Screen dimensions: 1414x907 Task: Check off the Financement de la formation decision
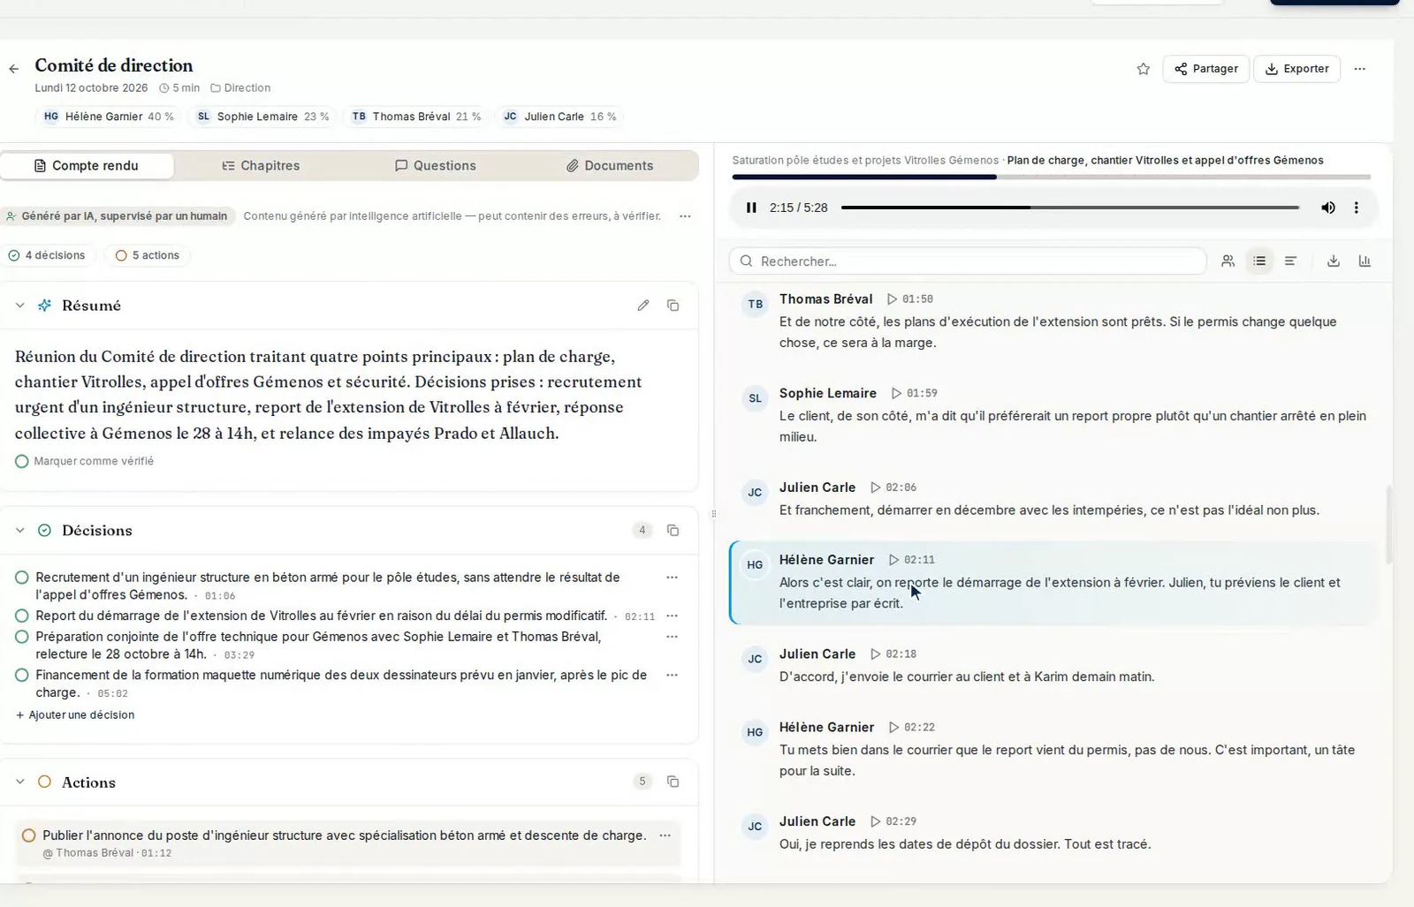click(22, 675)
